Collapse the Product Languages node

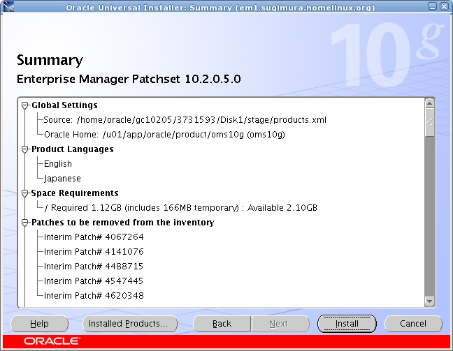click(25, 149)
